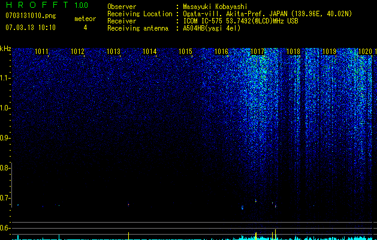This screenshot has height=240, width=377.
Task: Click the meteor count label
Action: coord(85,19)
